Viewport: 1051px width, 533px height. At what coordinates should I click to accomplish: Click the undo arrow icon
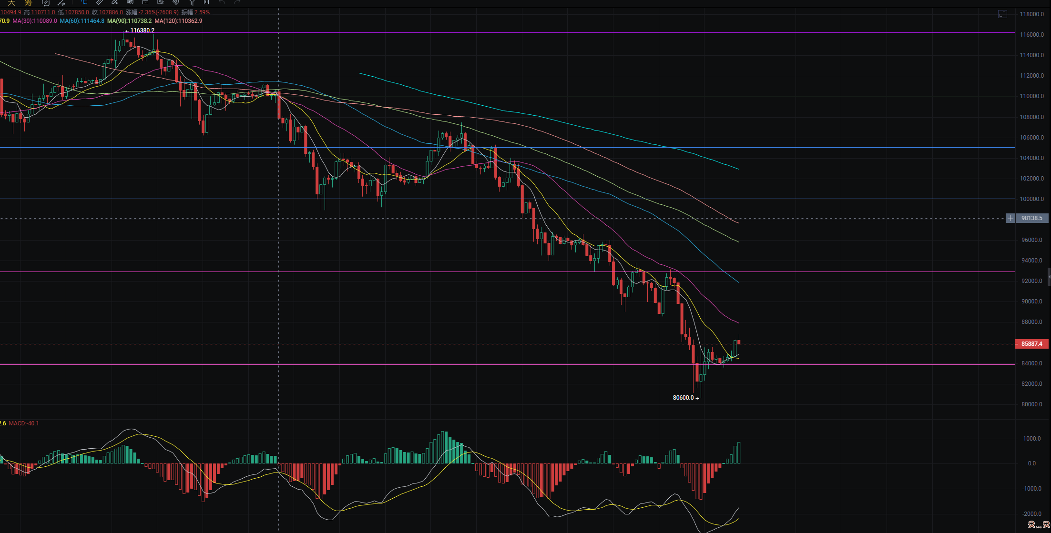pyautogui.click(x=222, y=2)
